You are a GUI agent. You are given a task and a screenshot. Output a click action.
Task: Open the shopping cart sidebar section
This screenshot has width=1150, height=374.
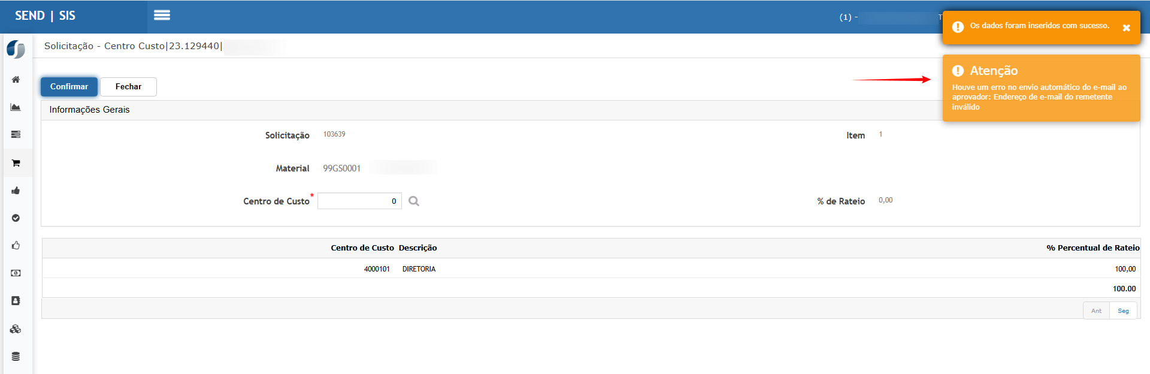pos(16,163)
